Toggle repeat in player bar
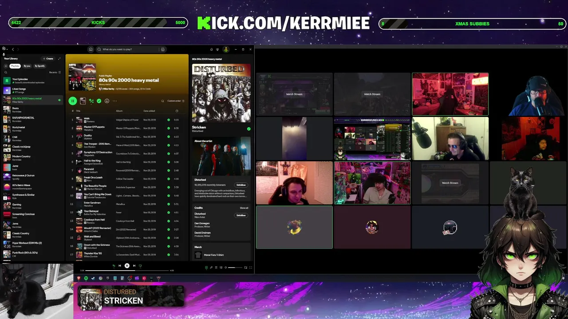 pos(140,266)
